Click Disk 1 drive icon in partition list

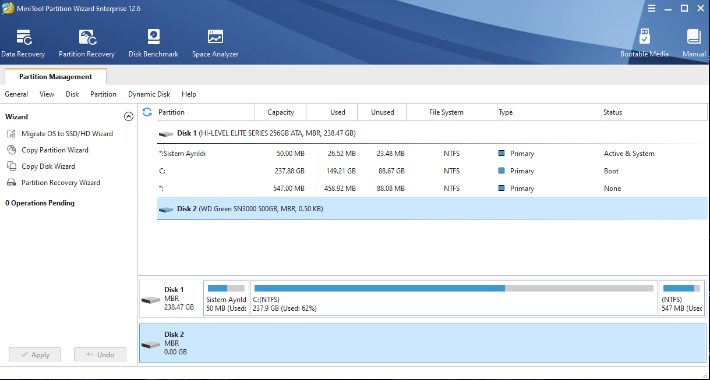[166, 134]
